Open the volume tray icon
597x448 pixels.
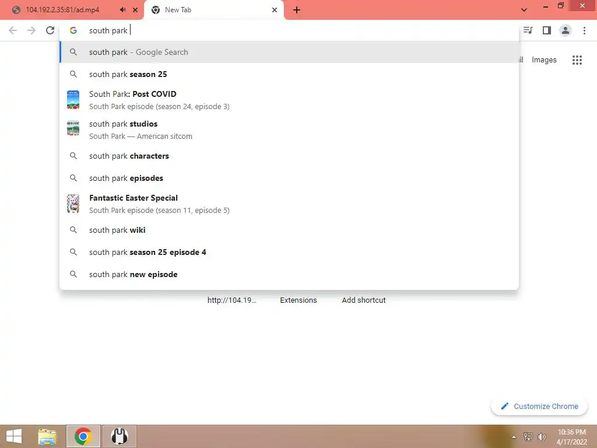point(542,436)
